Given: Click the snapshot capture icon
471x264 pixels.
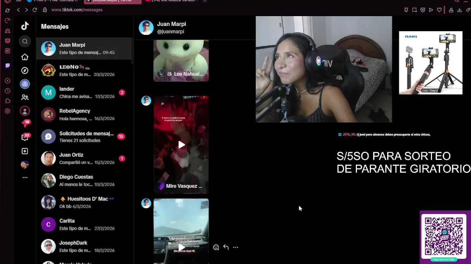Looking at the screenshot, I should pos(414,10).
